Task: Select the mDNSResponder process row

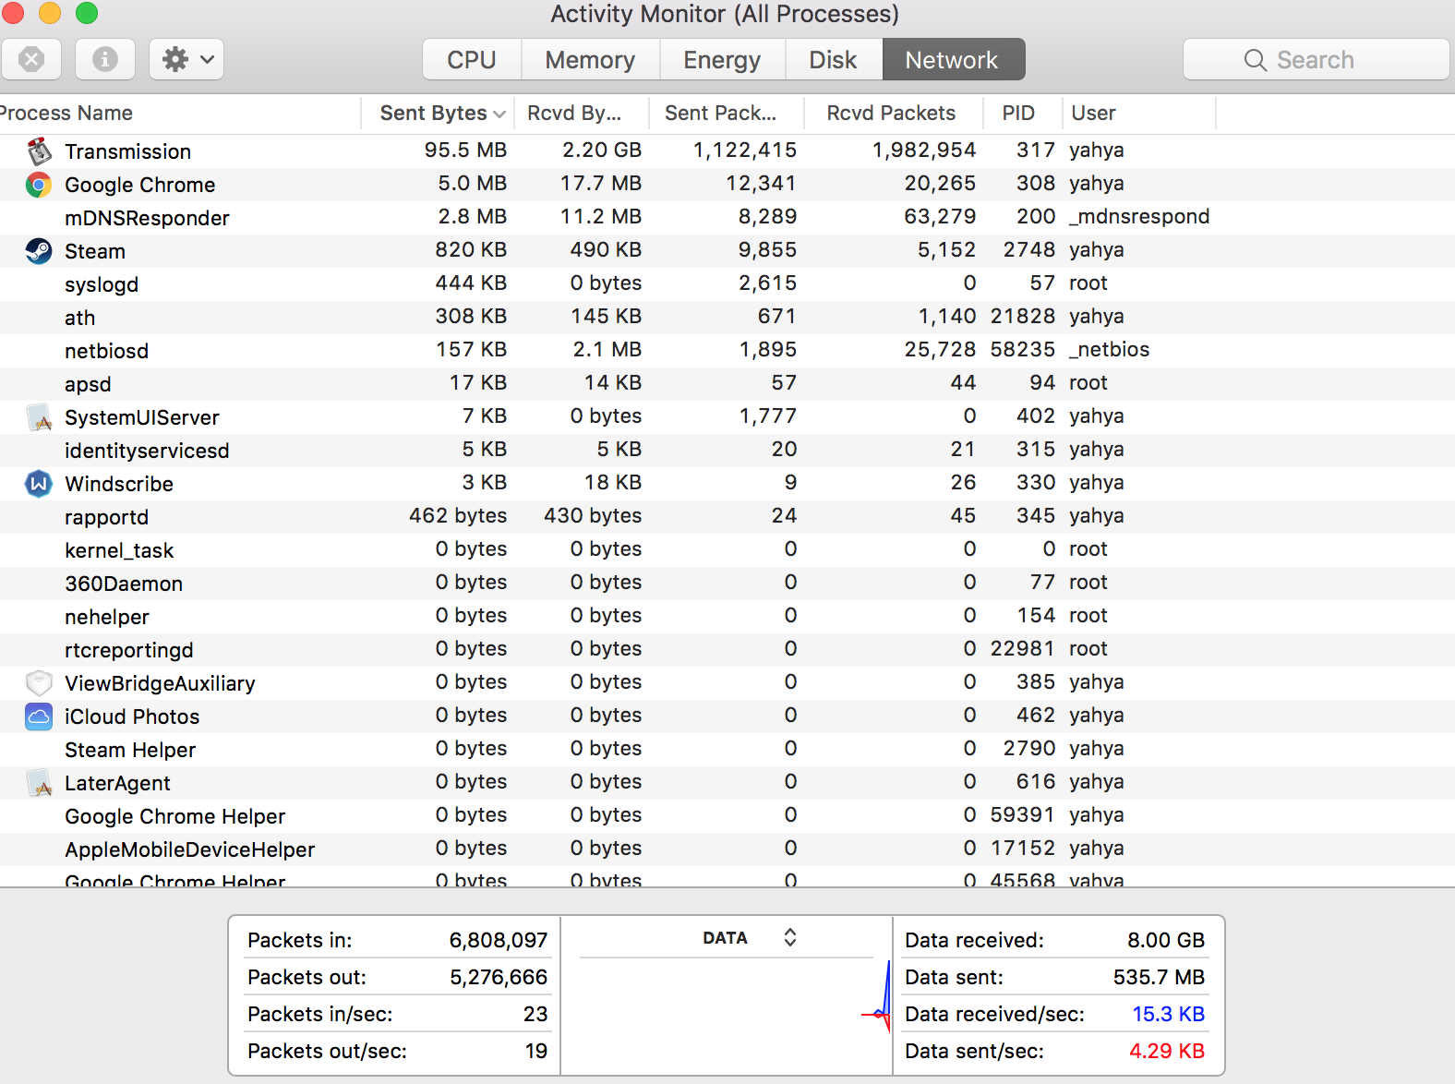Action: tap(727, 218)
